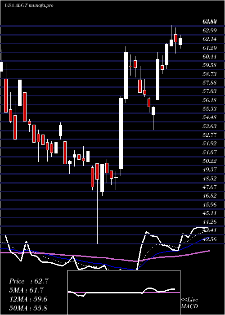Click the 47.67 price axis label
The width and height of the screenshot is (225, 315).
(210, 187)
